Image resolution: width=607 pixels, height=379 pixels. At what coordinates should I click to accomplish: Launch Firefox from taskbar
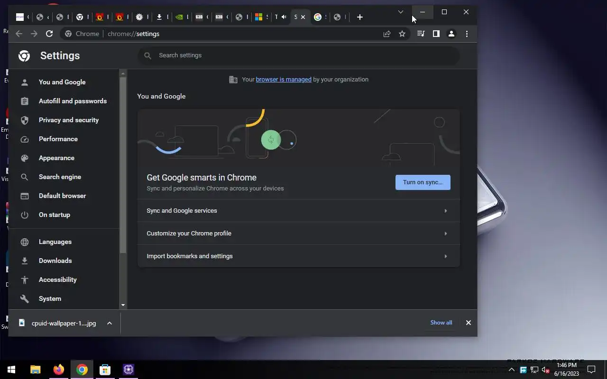[x=59, y=370]
